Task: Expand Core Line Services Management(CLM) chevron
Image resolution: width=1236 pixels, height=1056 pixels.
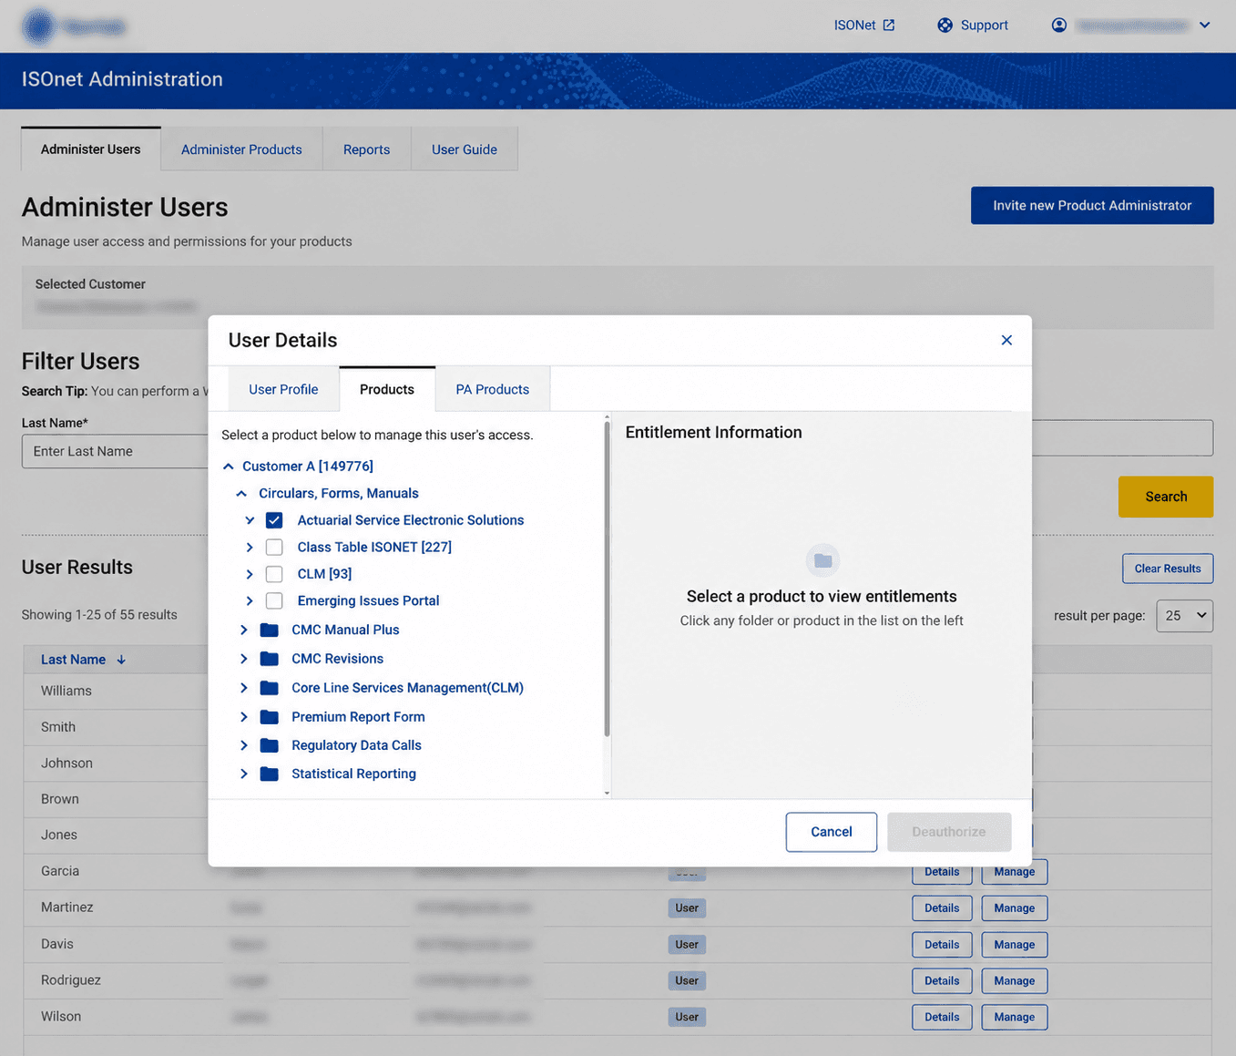Action: (x=244, y=688)
